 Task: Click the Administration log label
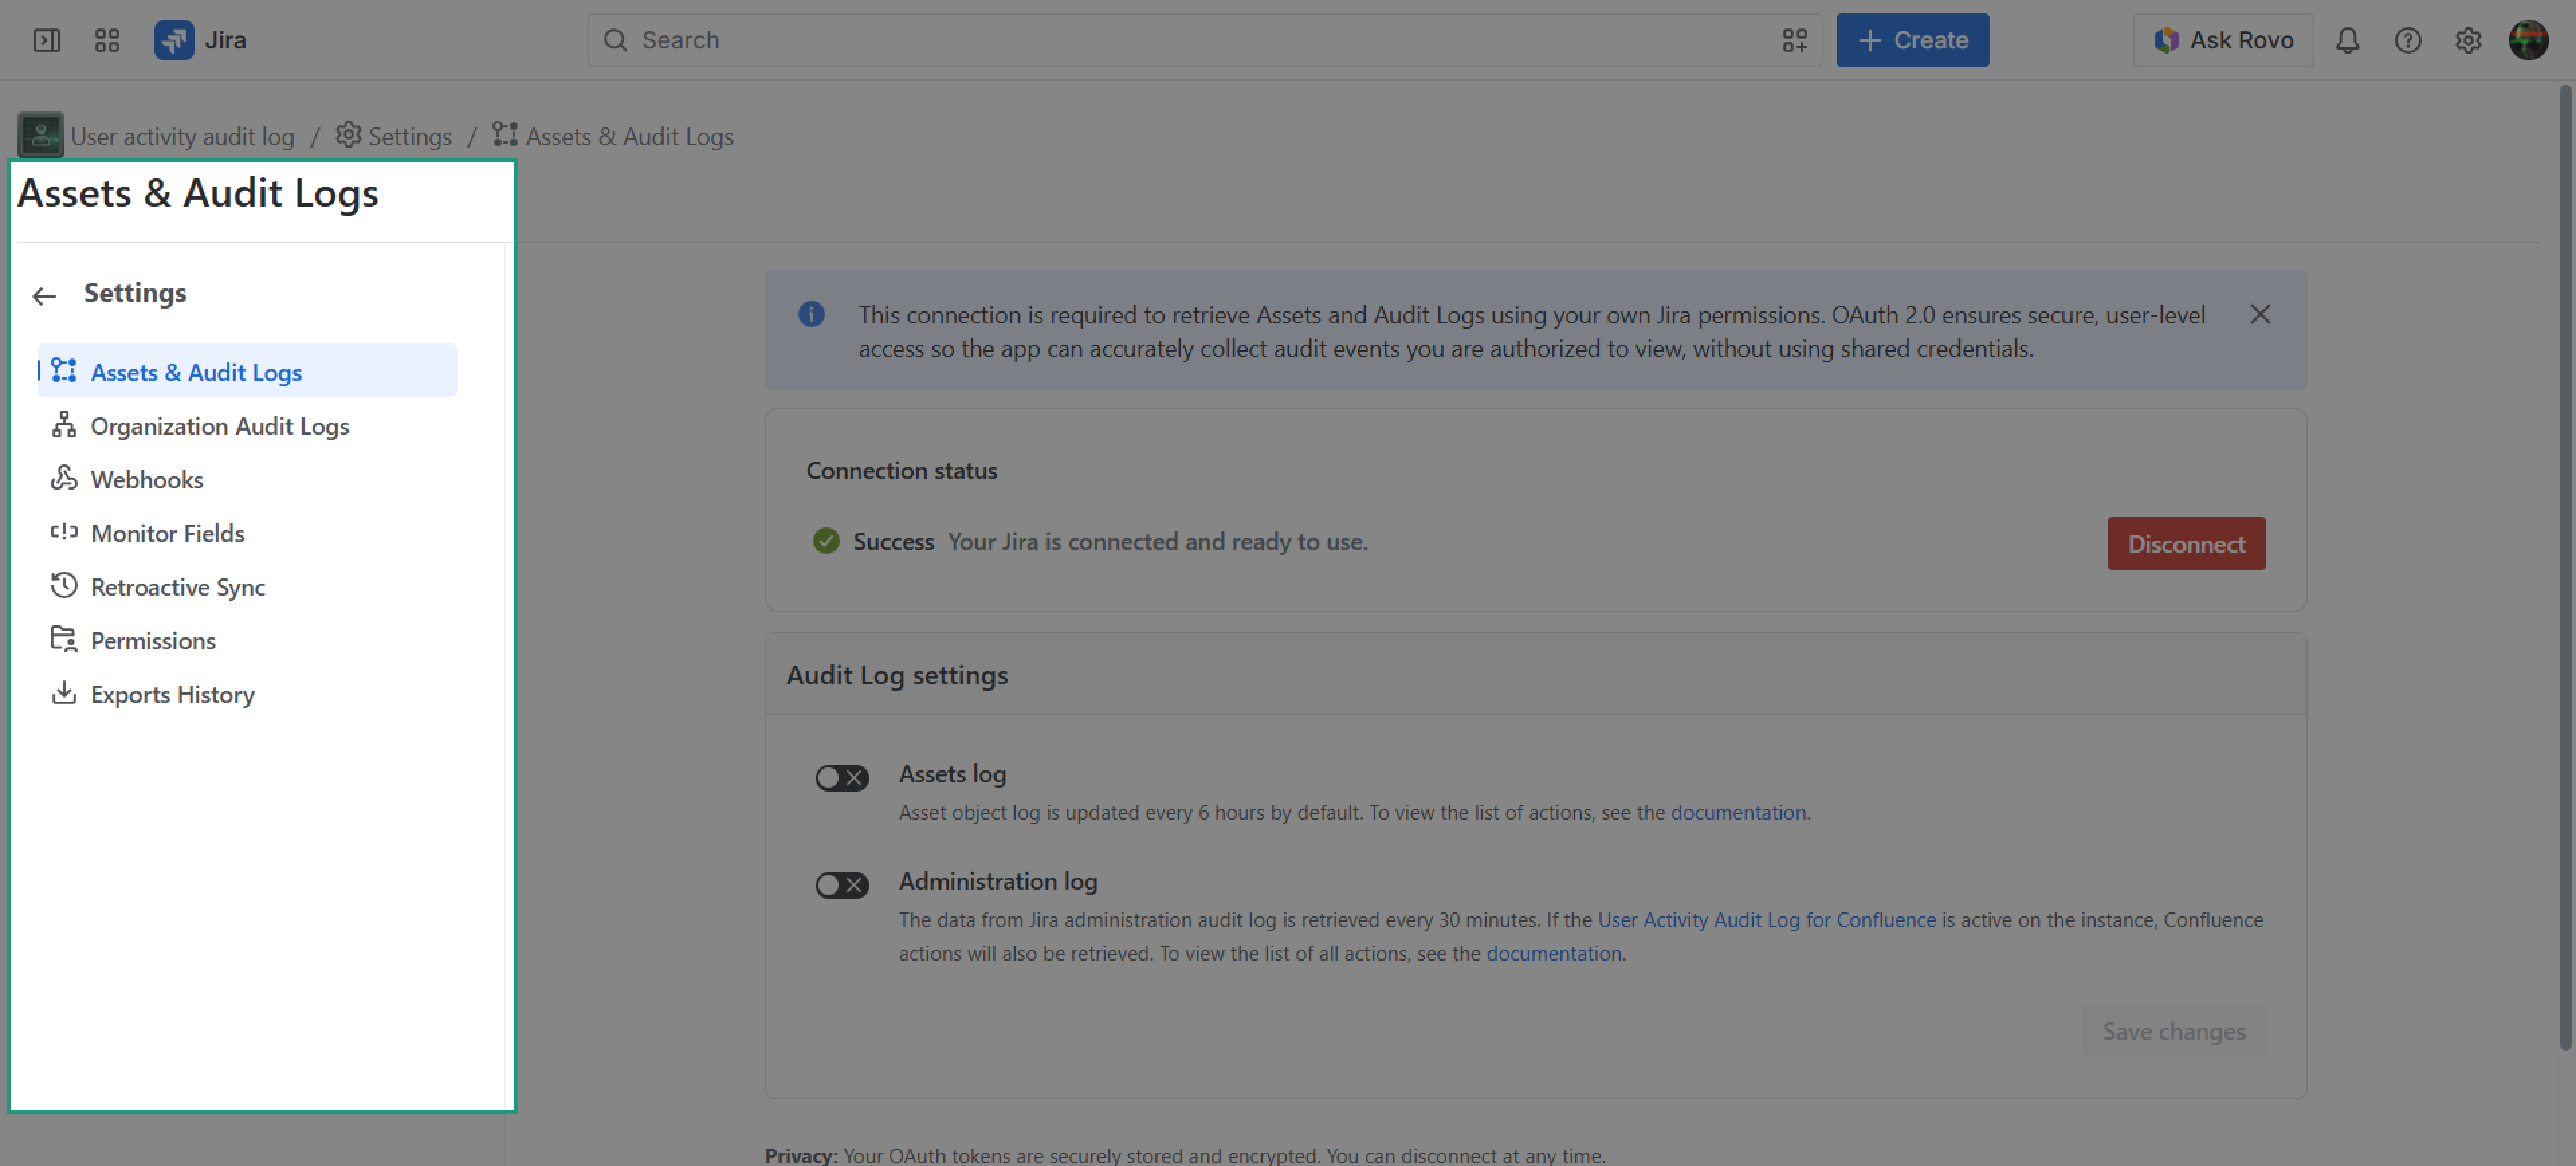(997, 881)
